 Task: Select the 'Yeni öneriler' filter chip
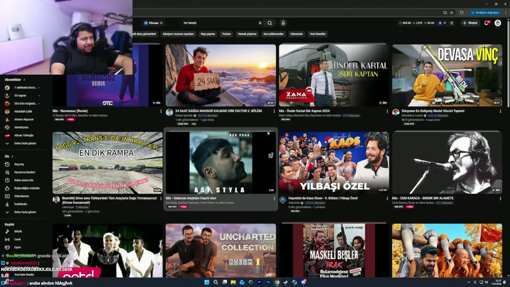pos(318,34)
